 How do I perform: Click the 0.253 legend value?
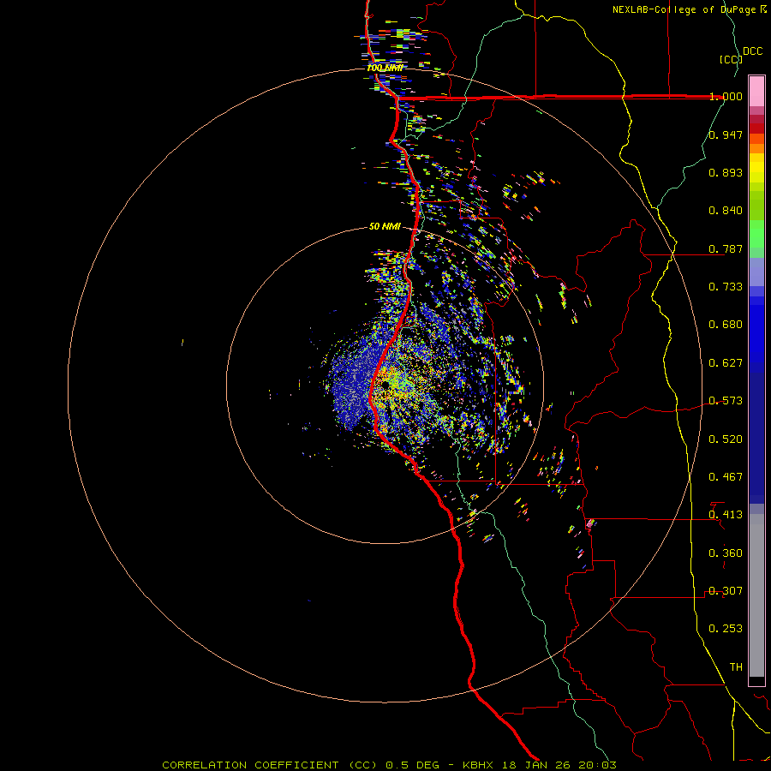click(x=726, y=629)
